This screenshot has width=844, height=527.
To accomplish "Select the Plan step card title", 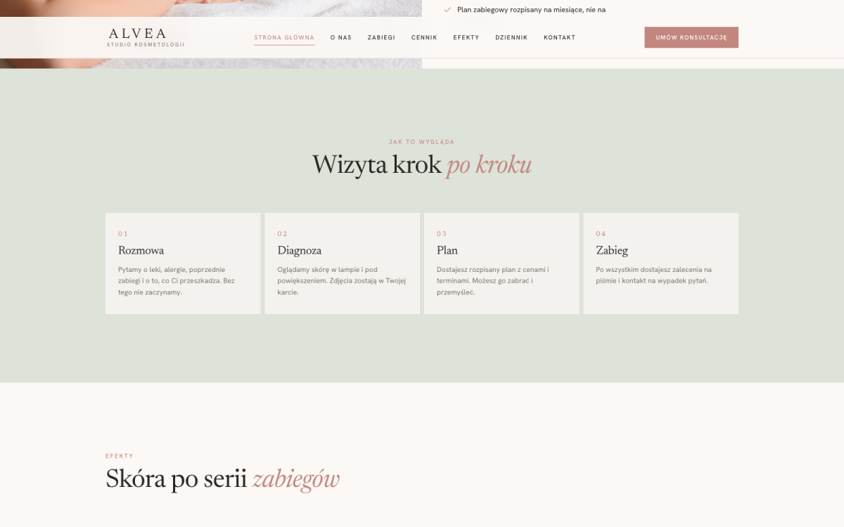I will pyautogui.click(x=447, y=250).
